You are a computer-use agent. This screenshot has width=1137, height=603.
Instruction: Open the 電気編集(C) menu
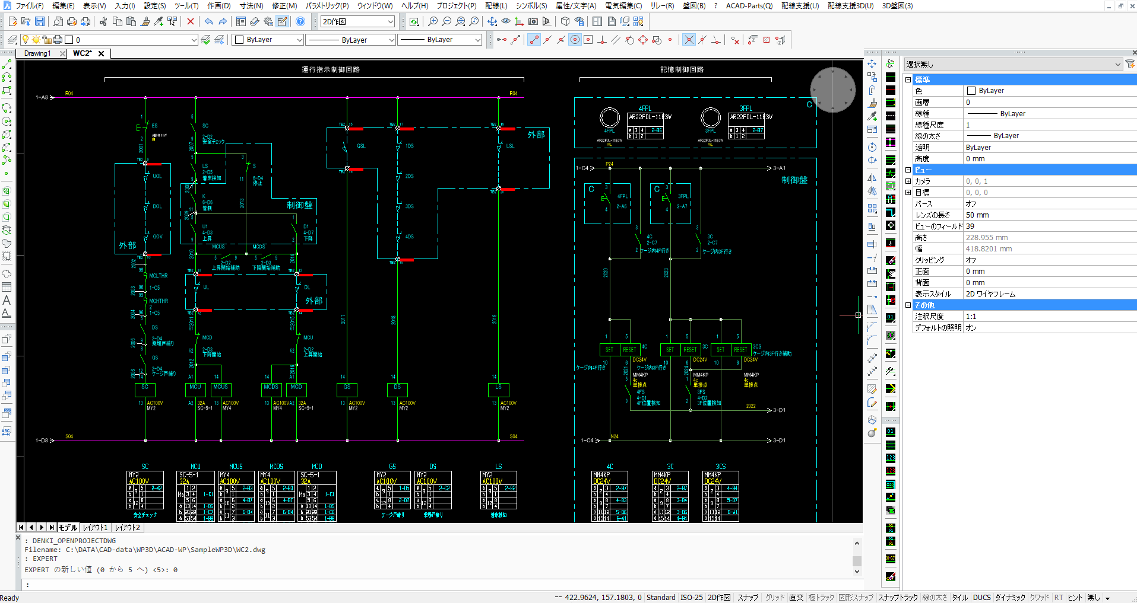click(x=623, y=5)
